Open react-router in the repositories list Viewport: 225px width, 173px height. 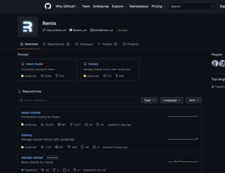pos(31,113)
